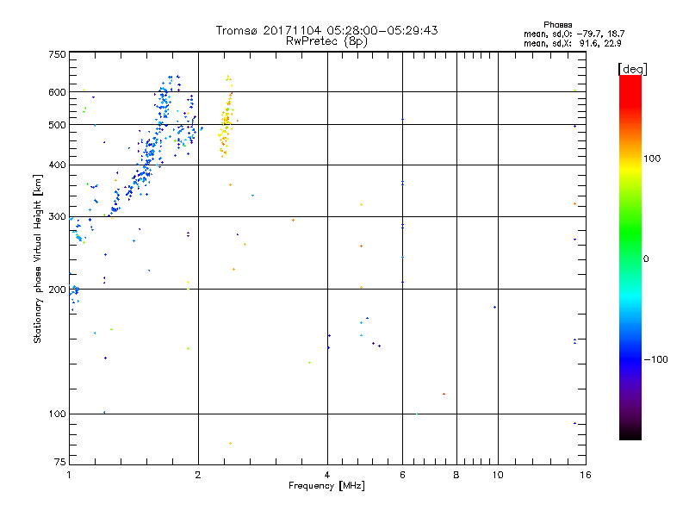Select the O-mode mean and sd text line
Image resolution: width=689 pixels, height=517 pixels.
pos(574,34)
